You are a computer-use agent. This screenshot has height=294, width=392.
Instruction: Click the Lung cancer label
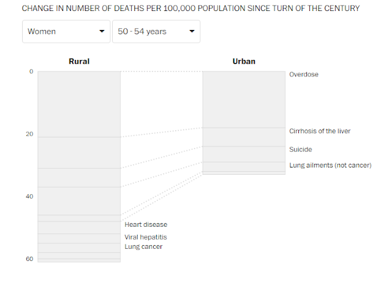[143, 246]
